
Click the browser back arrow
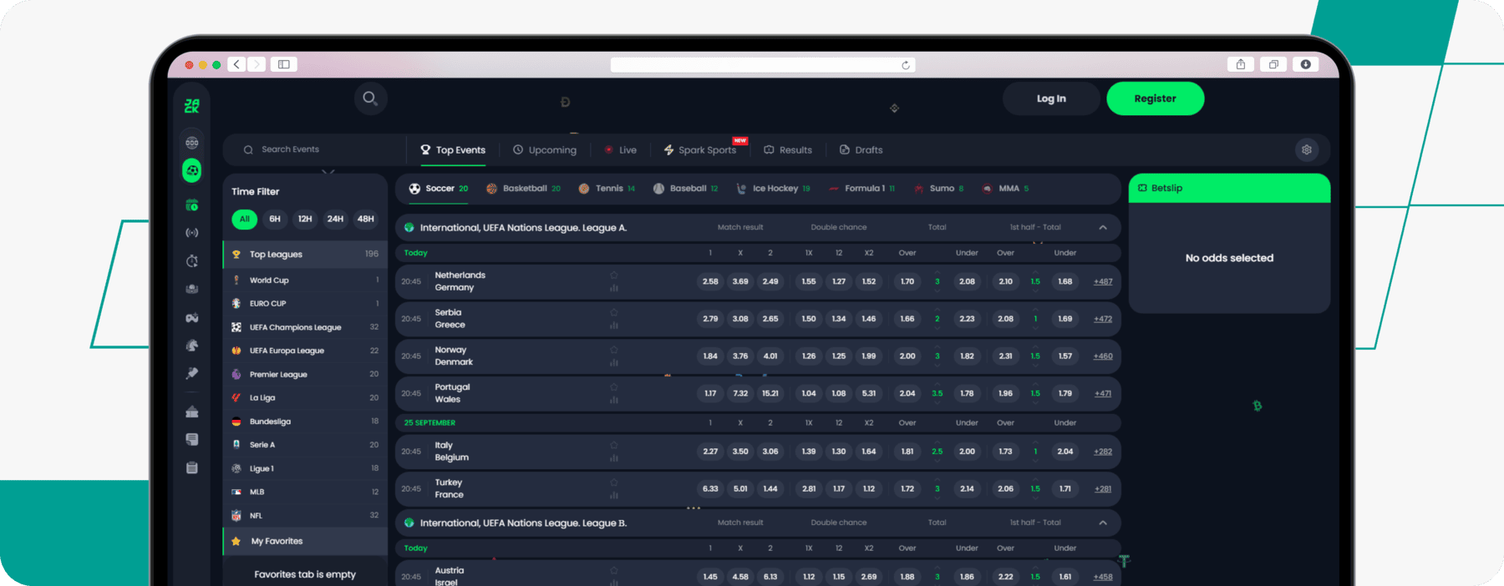point(237,64)
